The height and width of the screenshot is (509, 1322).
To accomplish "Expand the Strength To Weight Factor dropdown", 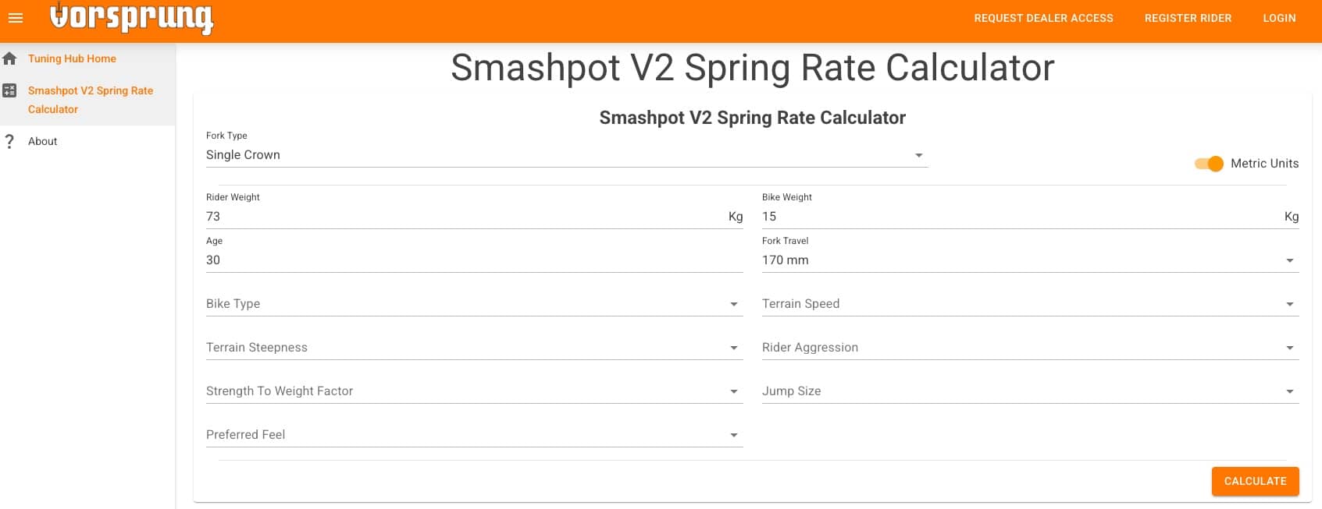I will point(473,391).
